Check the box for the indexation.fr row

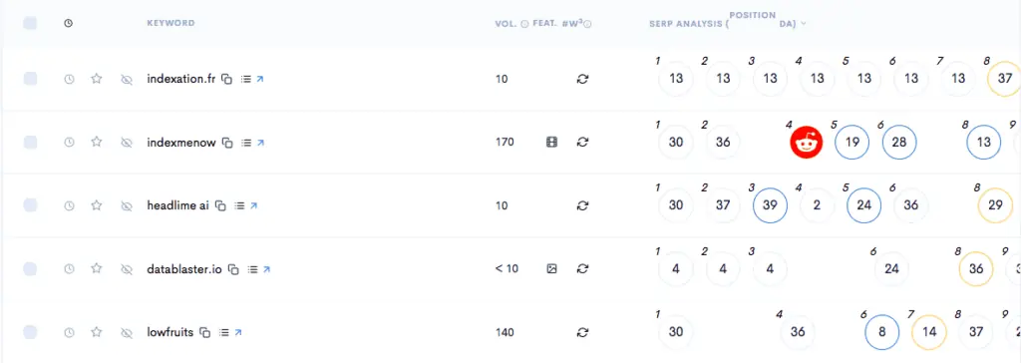click(30, 79)
